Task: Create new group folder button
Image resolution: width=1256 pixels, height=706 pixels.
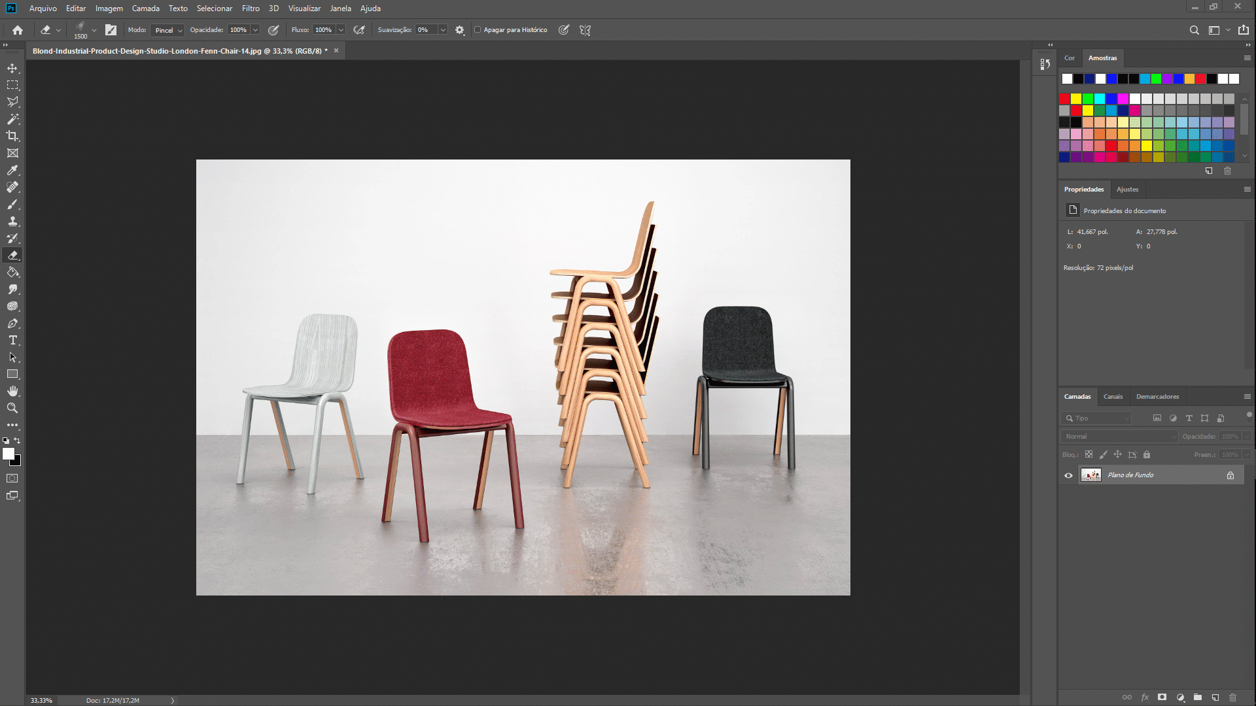Action: tap(1197, 698)
